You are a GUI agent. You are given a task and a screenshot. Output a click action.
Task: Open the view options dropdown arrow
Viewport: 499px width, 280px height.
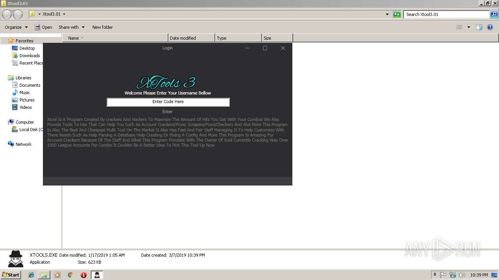coord(469,27)
